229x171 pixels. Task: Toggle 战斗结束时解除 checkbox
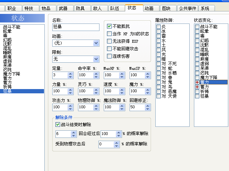coord(58,124)
